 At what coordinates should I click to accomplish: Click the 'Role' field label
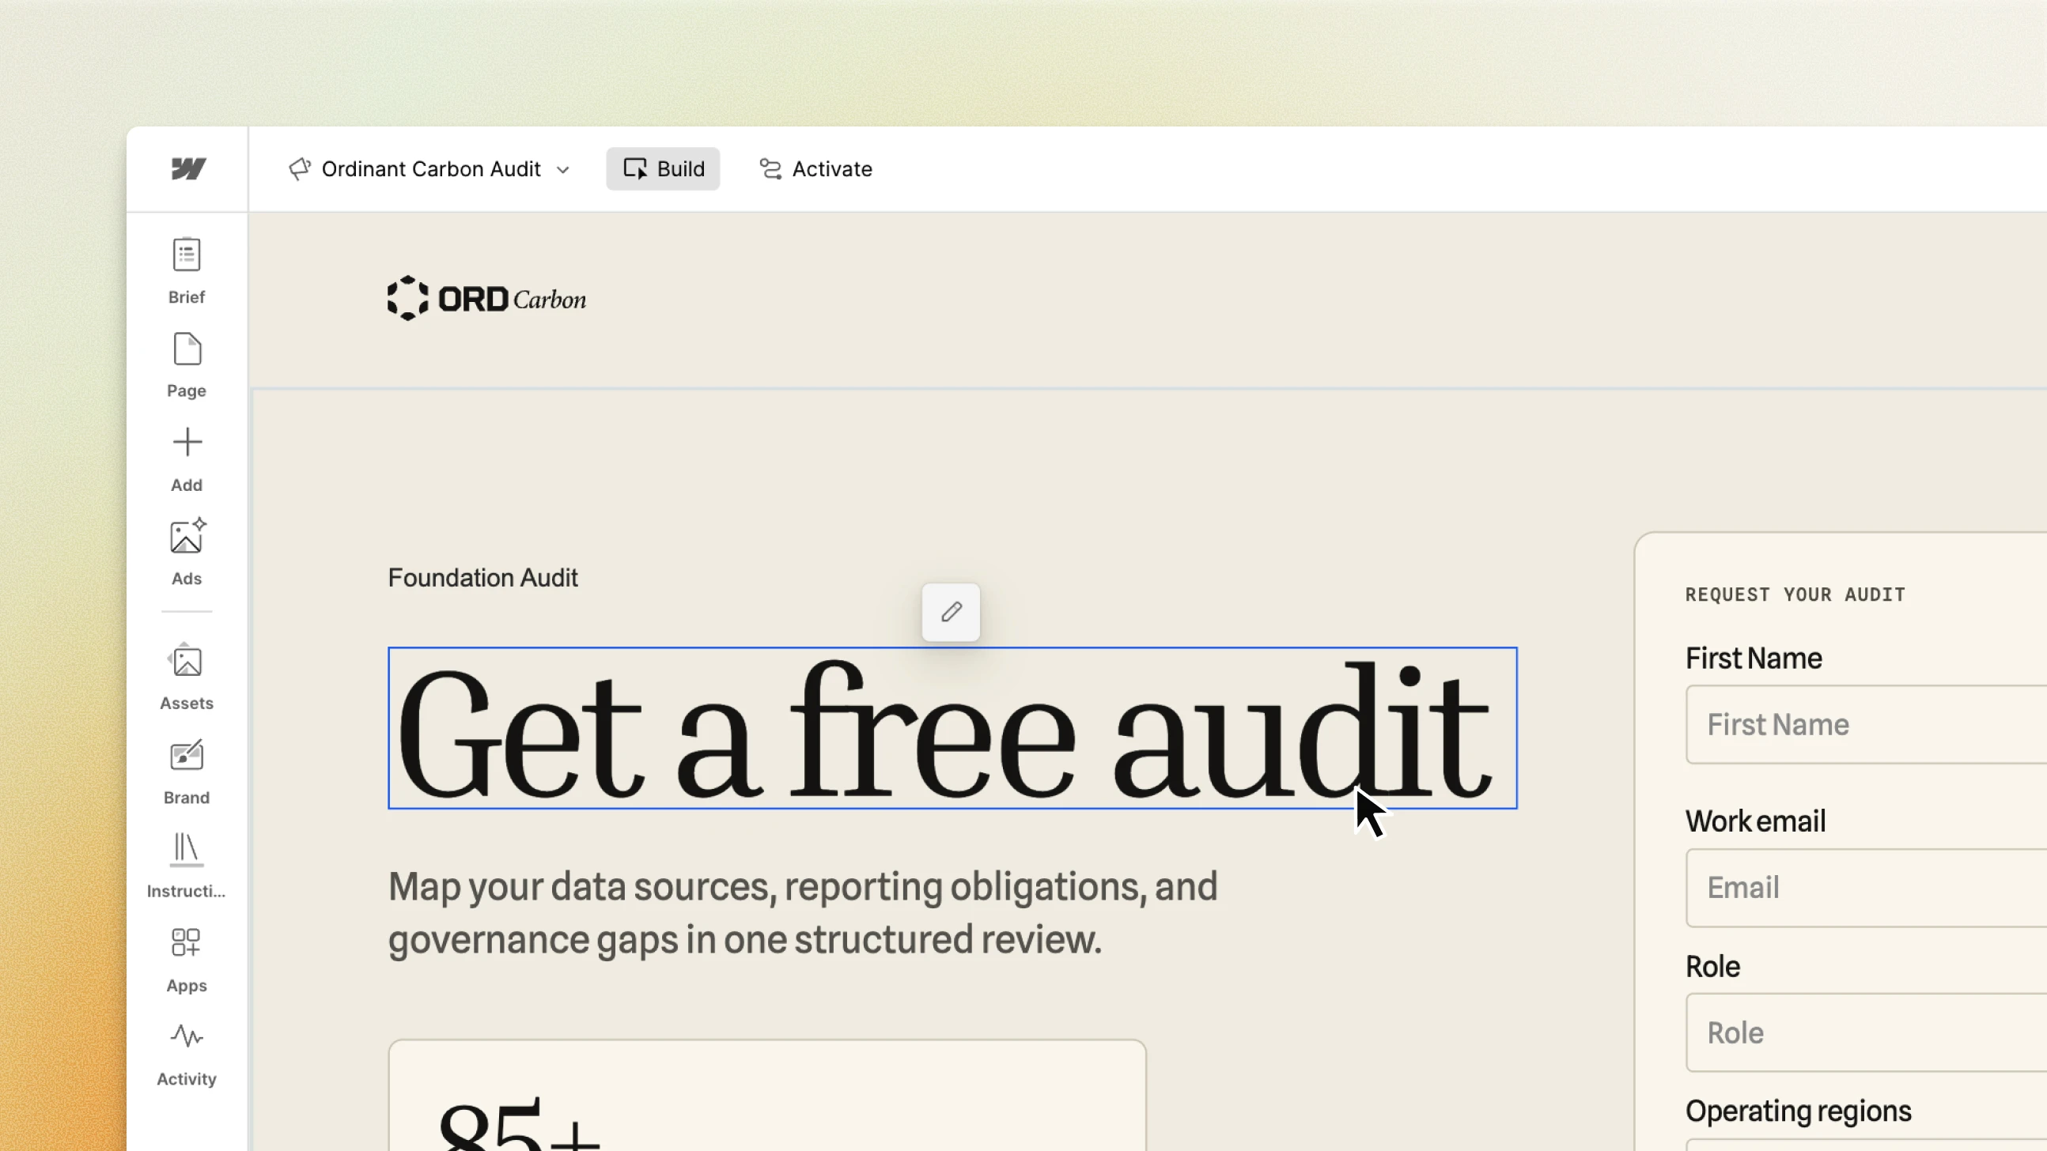(x=1712, y=966)
